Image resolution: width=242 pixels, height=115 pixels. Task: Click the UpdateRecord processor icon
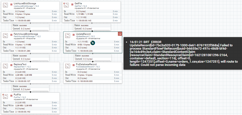click(68, 36)
